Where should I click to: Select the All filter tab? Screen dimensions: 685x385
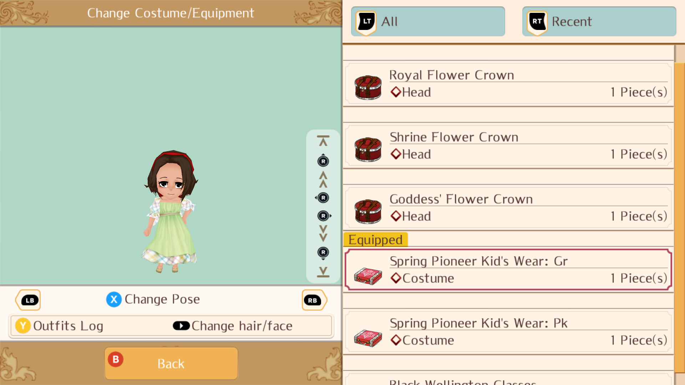point(428,21)
